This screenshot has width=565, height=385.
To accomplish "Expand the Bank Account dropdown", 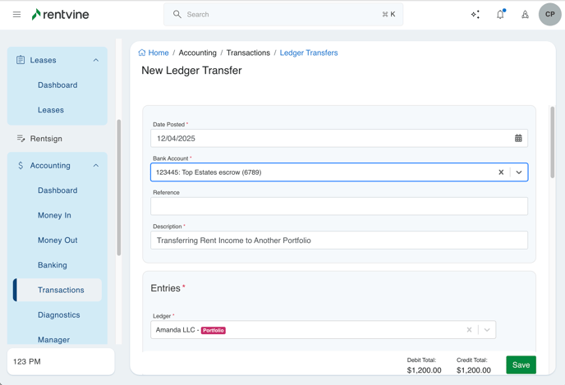I will click(x=519, y=172).
